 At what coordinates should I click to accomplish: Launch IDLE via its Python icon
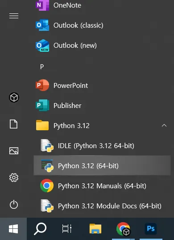47,145
